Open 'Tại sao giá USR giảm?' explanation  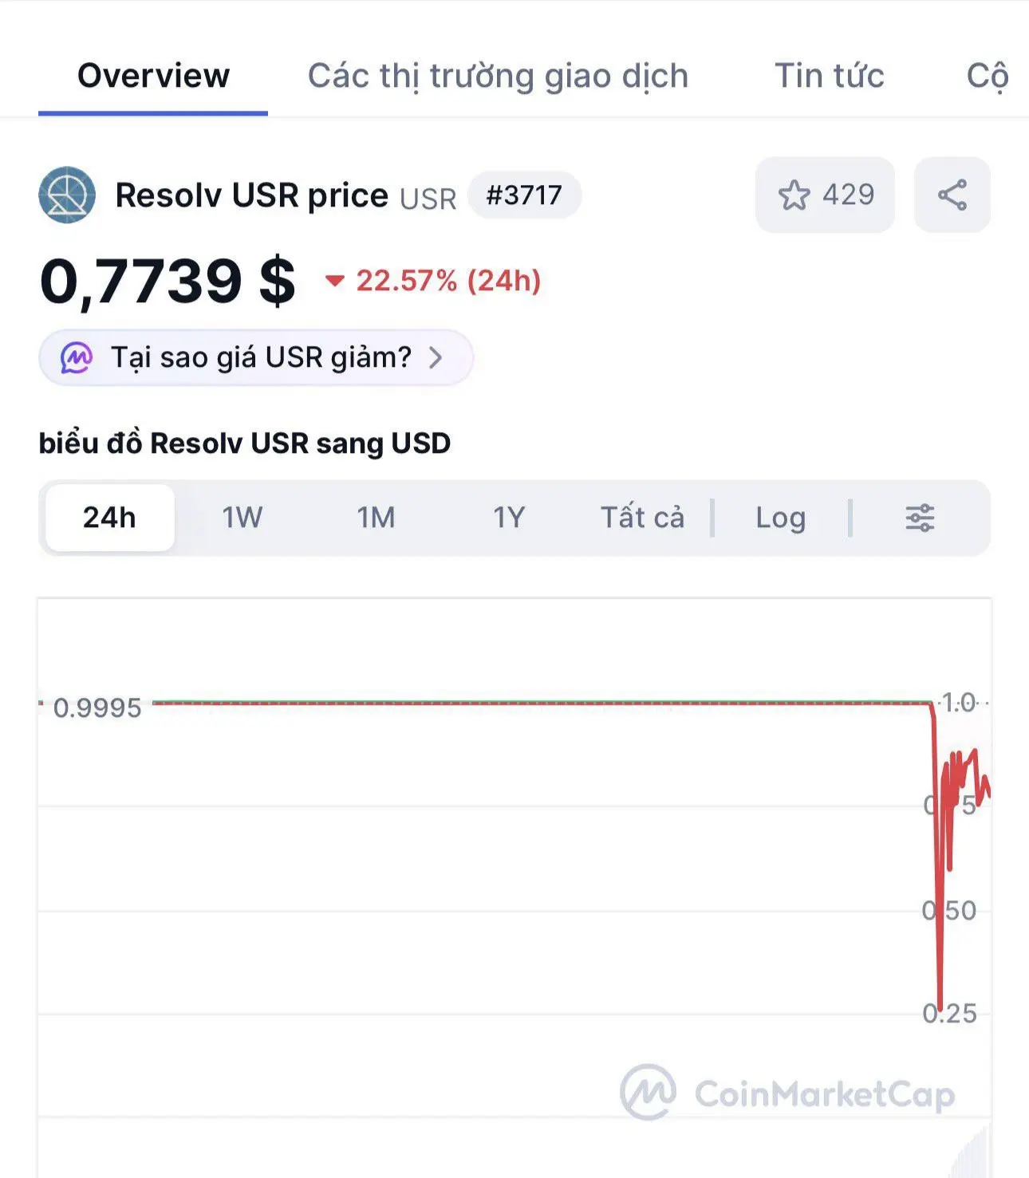click(x=256, y=357)
